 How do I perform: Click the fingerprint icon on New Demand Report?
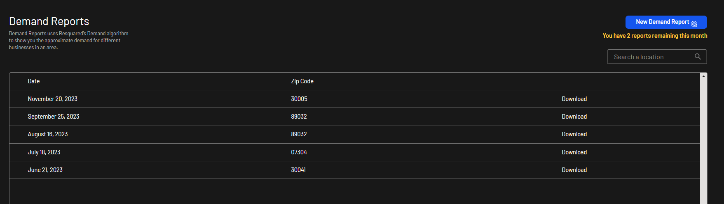click(x=694, y=23)
